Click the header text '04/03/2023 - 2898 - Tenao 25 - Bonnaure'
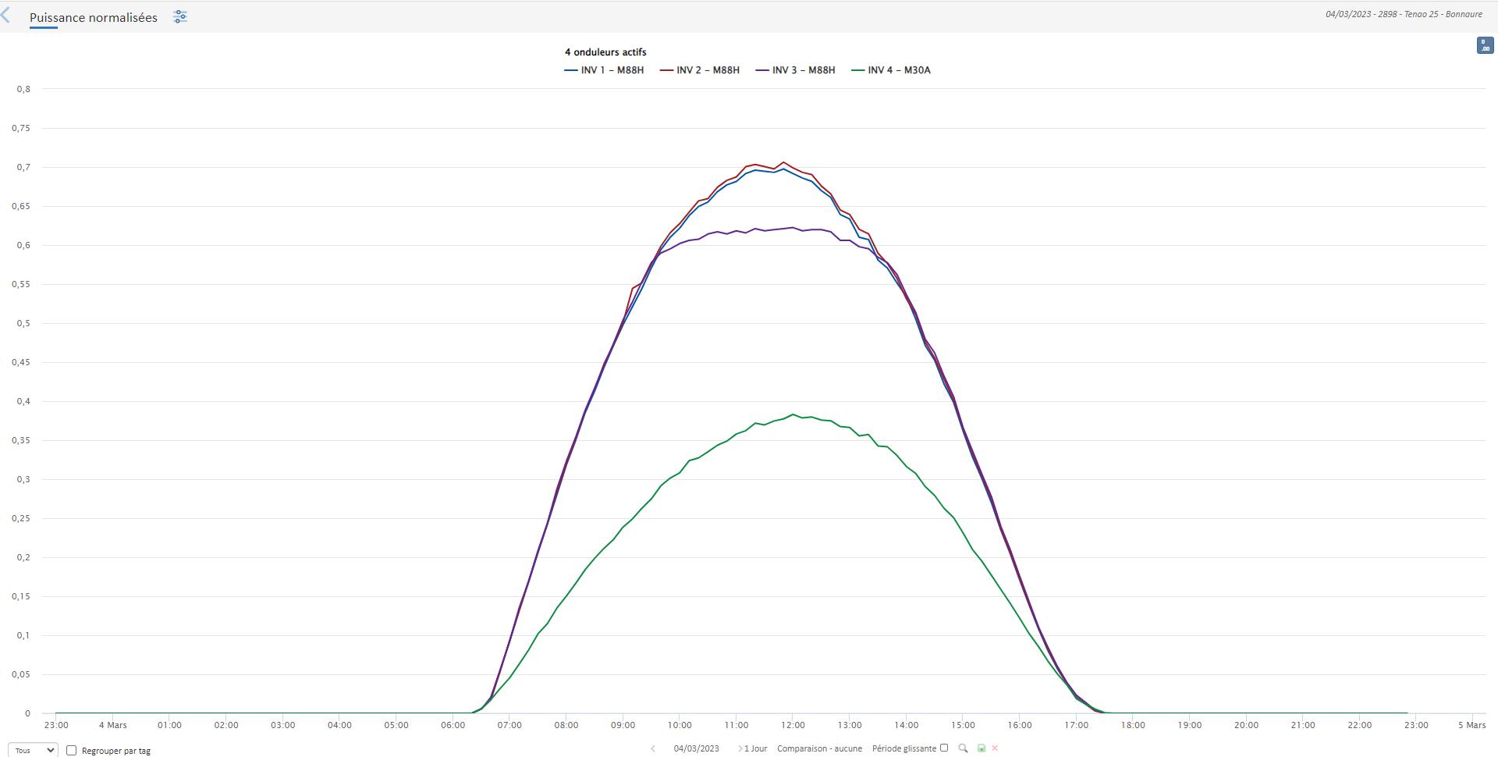Viewport: 1498px width, 757px height. 1404,14
